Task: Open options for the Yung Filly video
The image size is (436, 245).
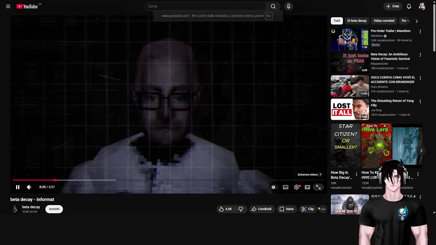Action: click(420, 101)
